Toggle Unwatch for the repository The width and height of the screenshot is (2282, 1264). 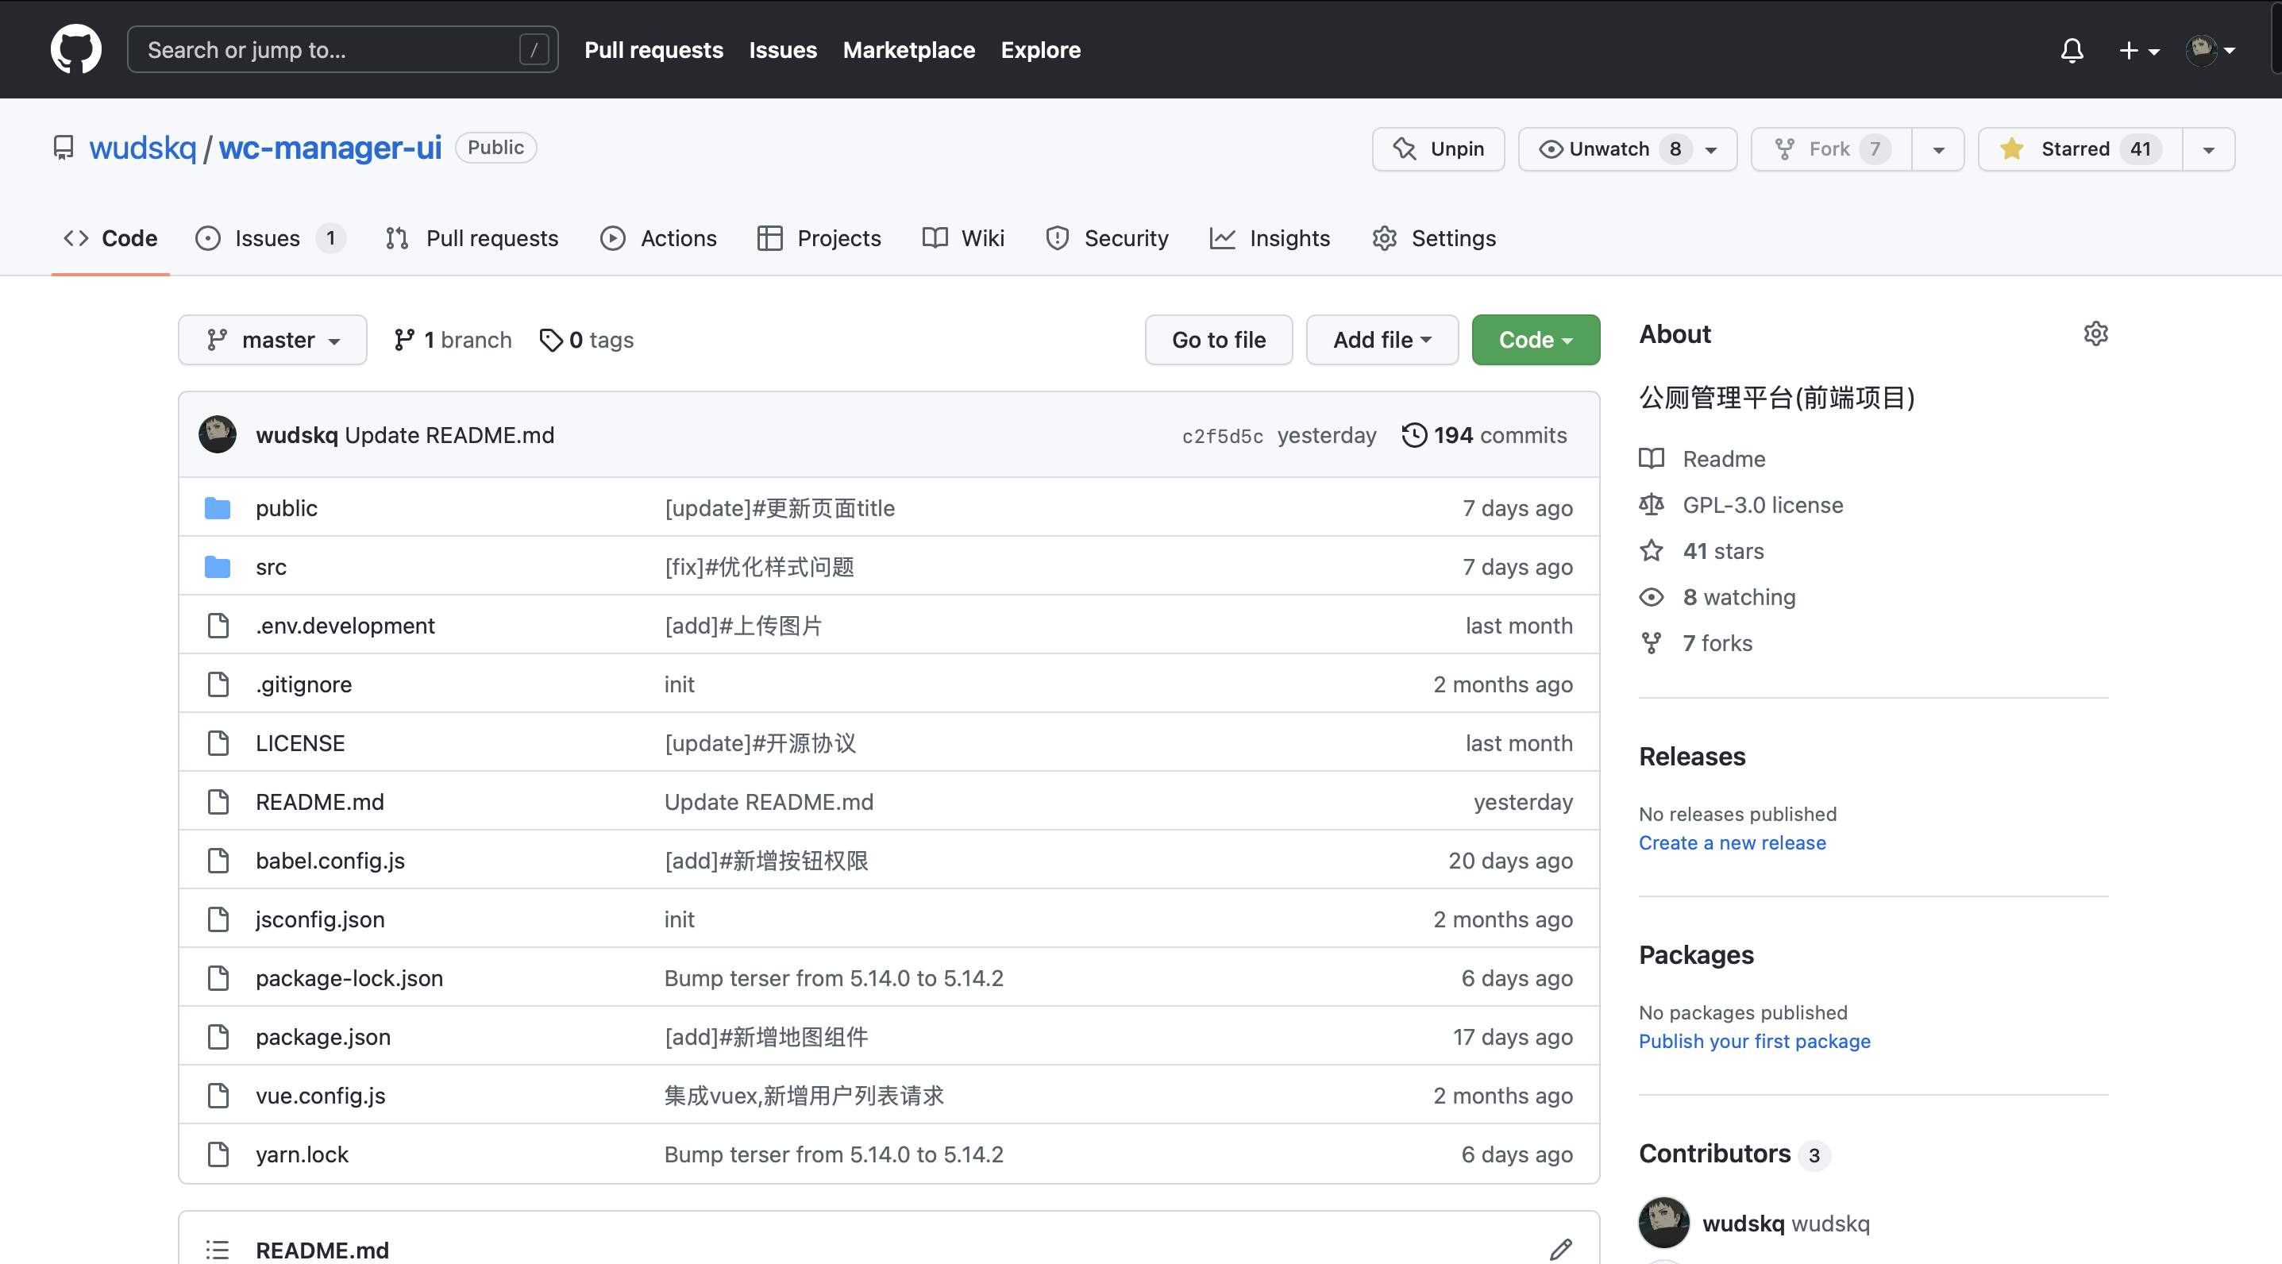point(1629,148)
